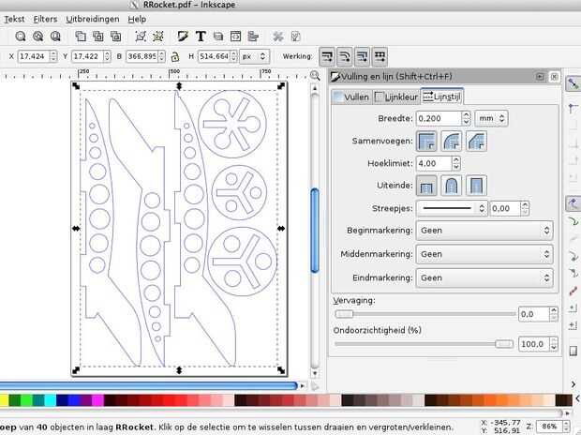Select the round join style button
This screenshot has height=435, width=581.
[x=452, y=141]
